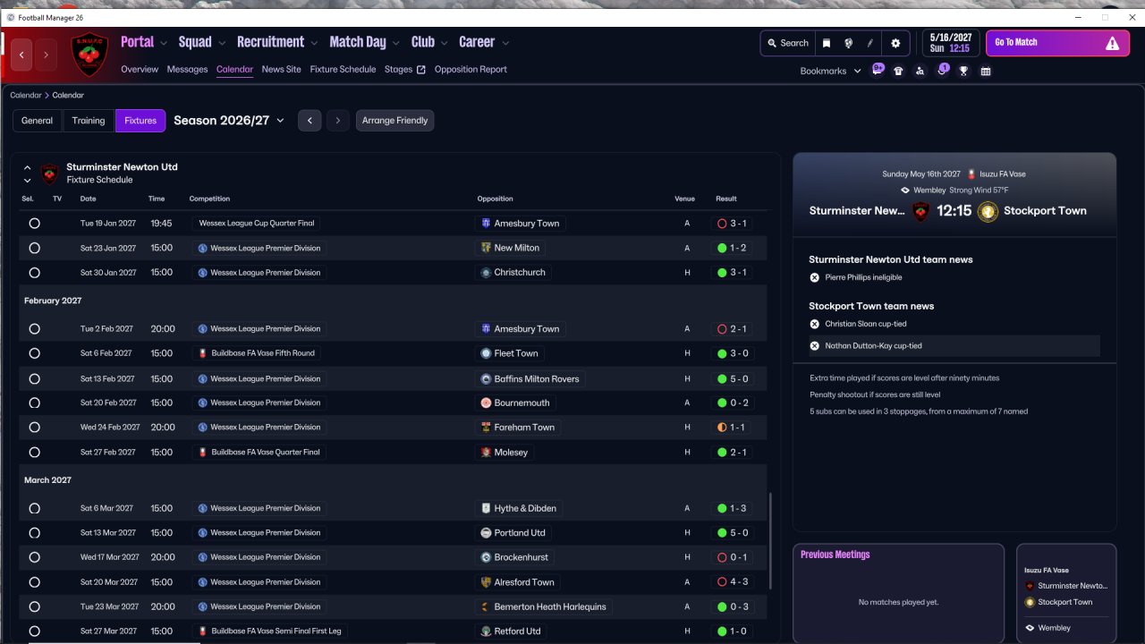This screenshot has height=644, width=1145.
Task: Click the Go To Match button
Action: pyautogui.click(x=1057, y=43)
